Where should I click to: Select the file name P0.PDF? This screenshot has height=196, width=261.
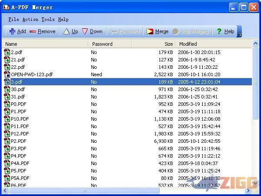pos(18,104)
